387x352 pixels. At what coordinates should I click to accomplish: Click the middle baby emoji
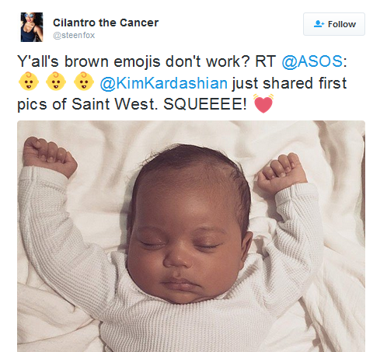pyautogui.click(x=56, y=82)
